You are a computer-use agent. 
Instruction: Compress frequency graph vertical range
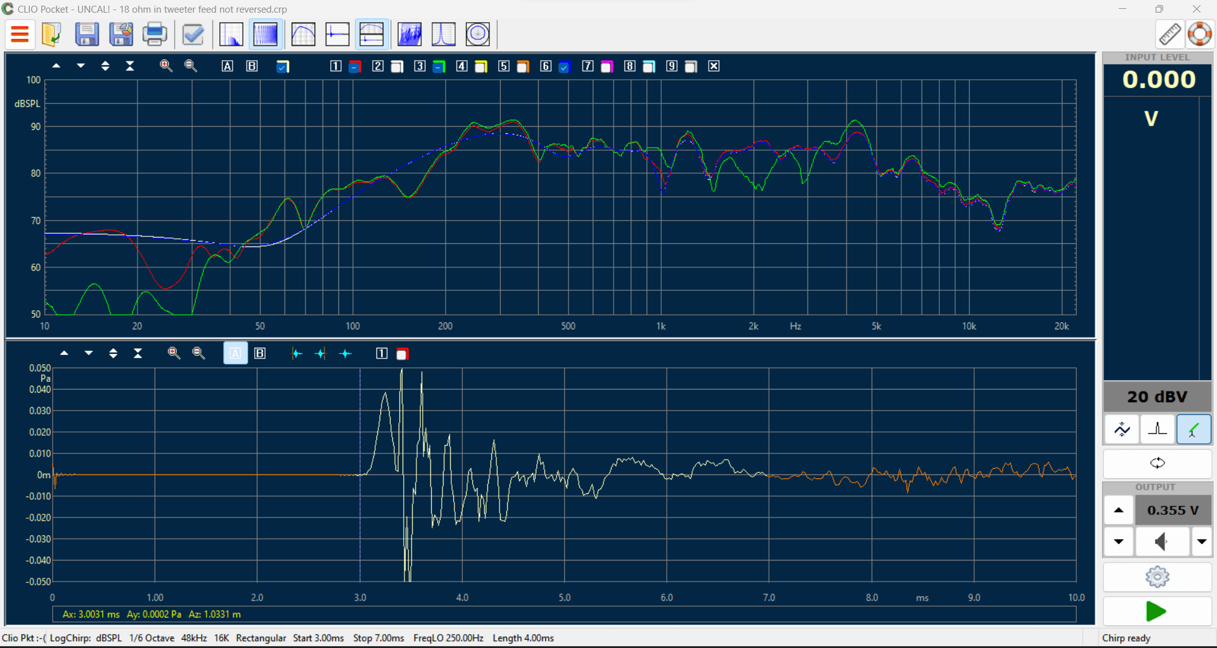click(x=130, y=66)
